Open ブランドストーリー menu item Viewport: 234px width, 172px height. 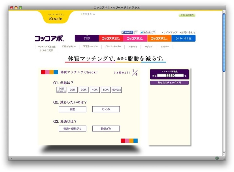(x=113, y=47)
